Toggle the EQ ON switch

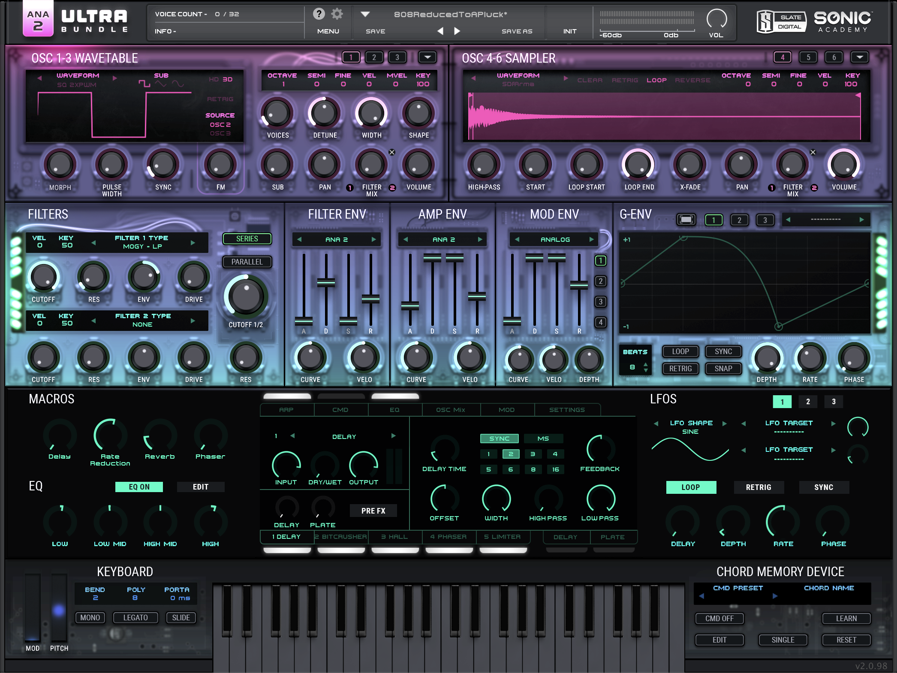click(x=139, y=487)
